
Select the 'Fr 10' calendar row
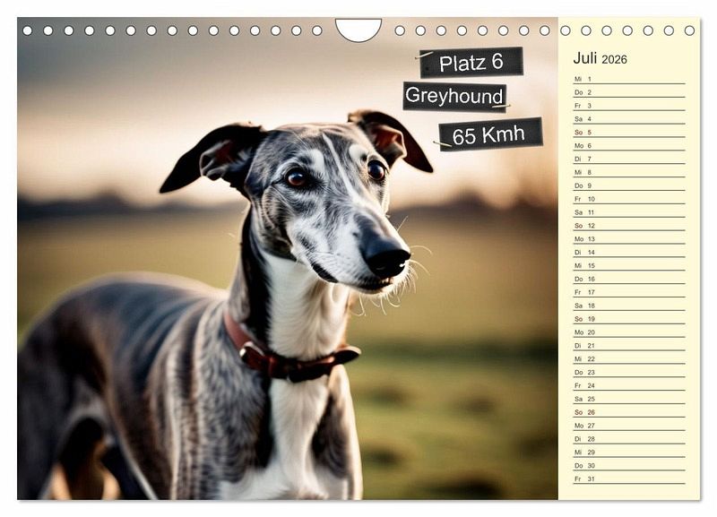click(x=629, y=199)
